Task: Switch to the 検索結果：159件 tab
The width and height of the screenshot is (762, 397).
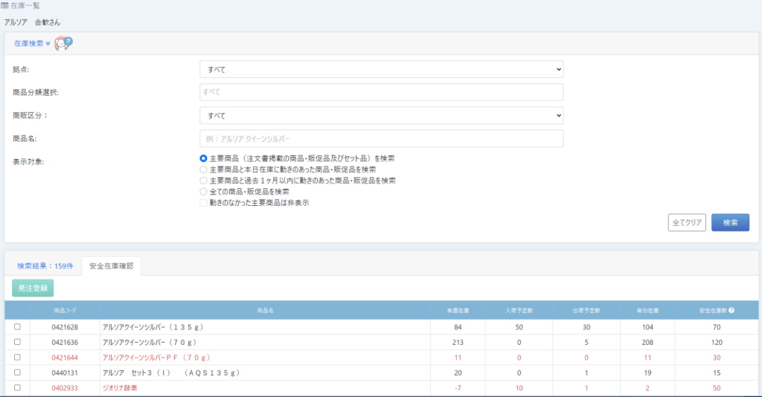Action: pyautogui.click(x=45, y=265)
